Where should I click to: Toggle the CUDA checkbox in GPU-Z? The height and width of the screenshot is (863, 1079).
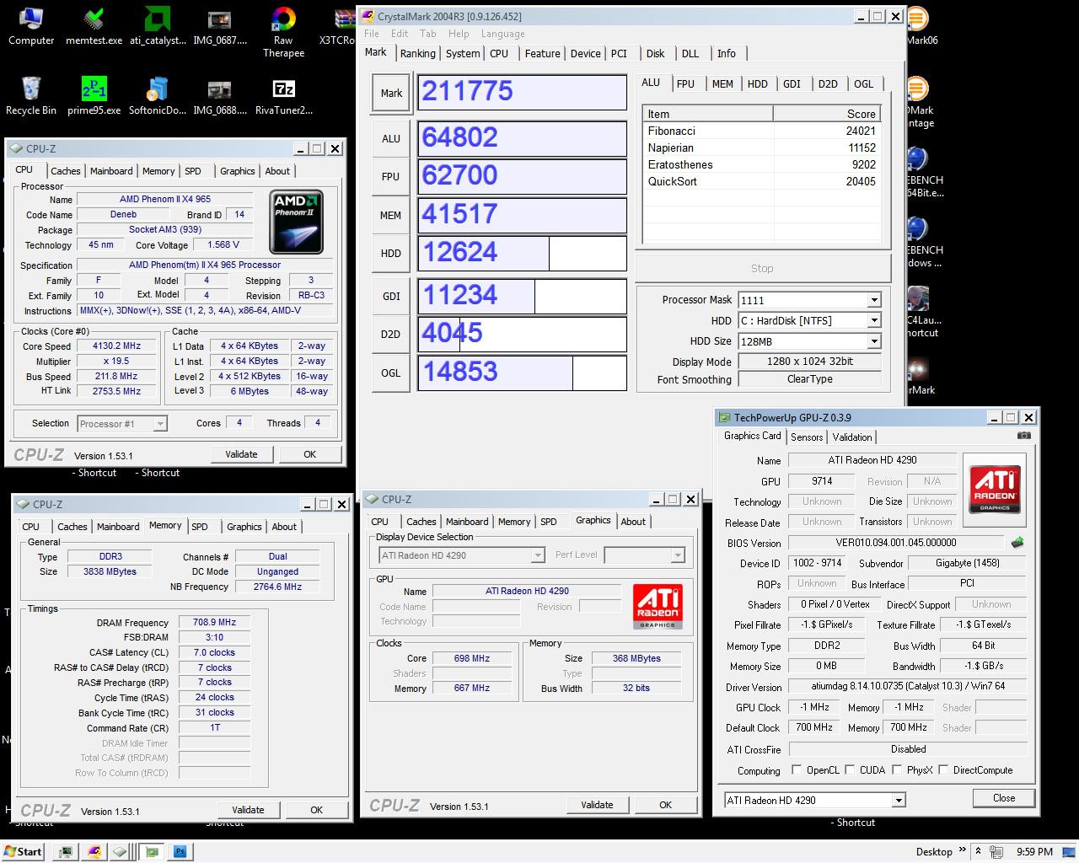pyautogui.click(x=850, y=769)
